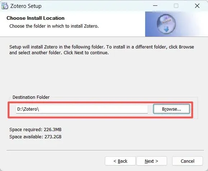
Task: Click the Space required text
Action: tap(35, 129)
